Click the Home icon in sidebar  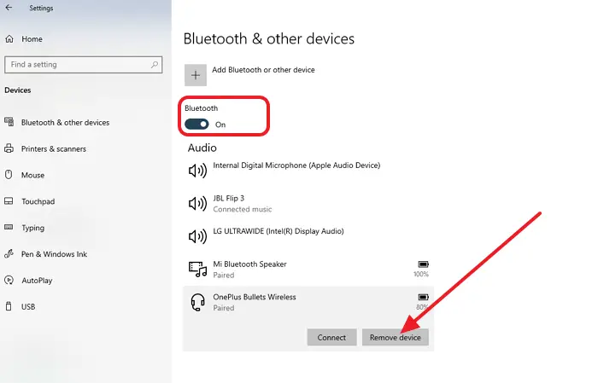coord(9,39)
